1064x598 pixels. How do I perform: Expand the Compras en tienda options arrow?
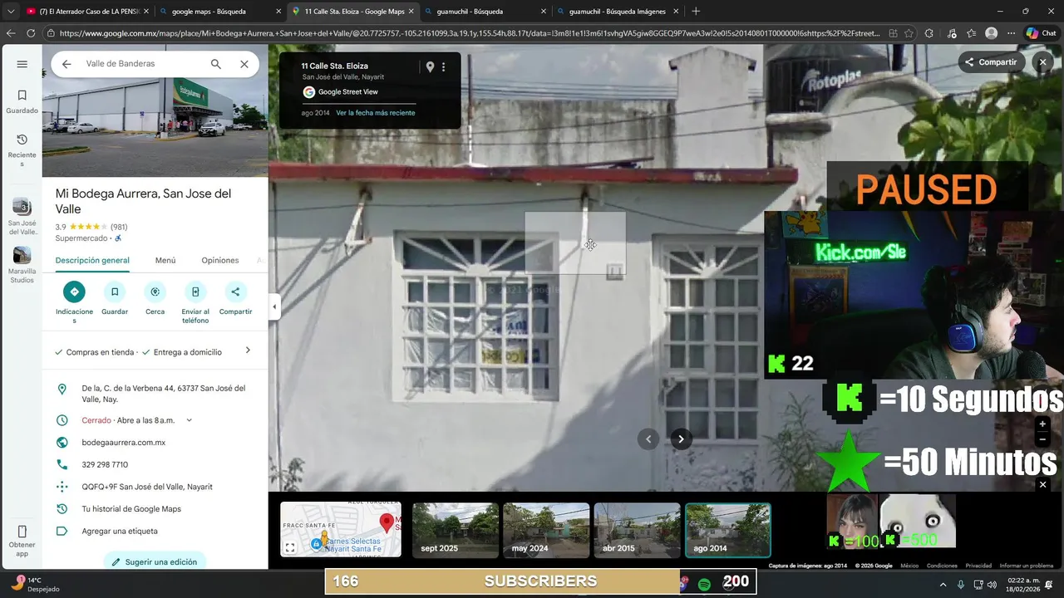click(x=248, y=350)
